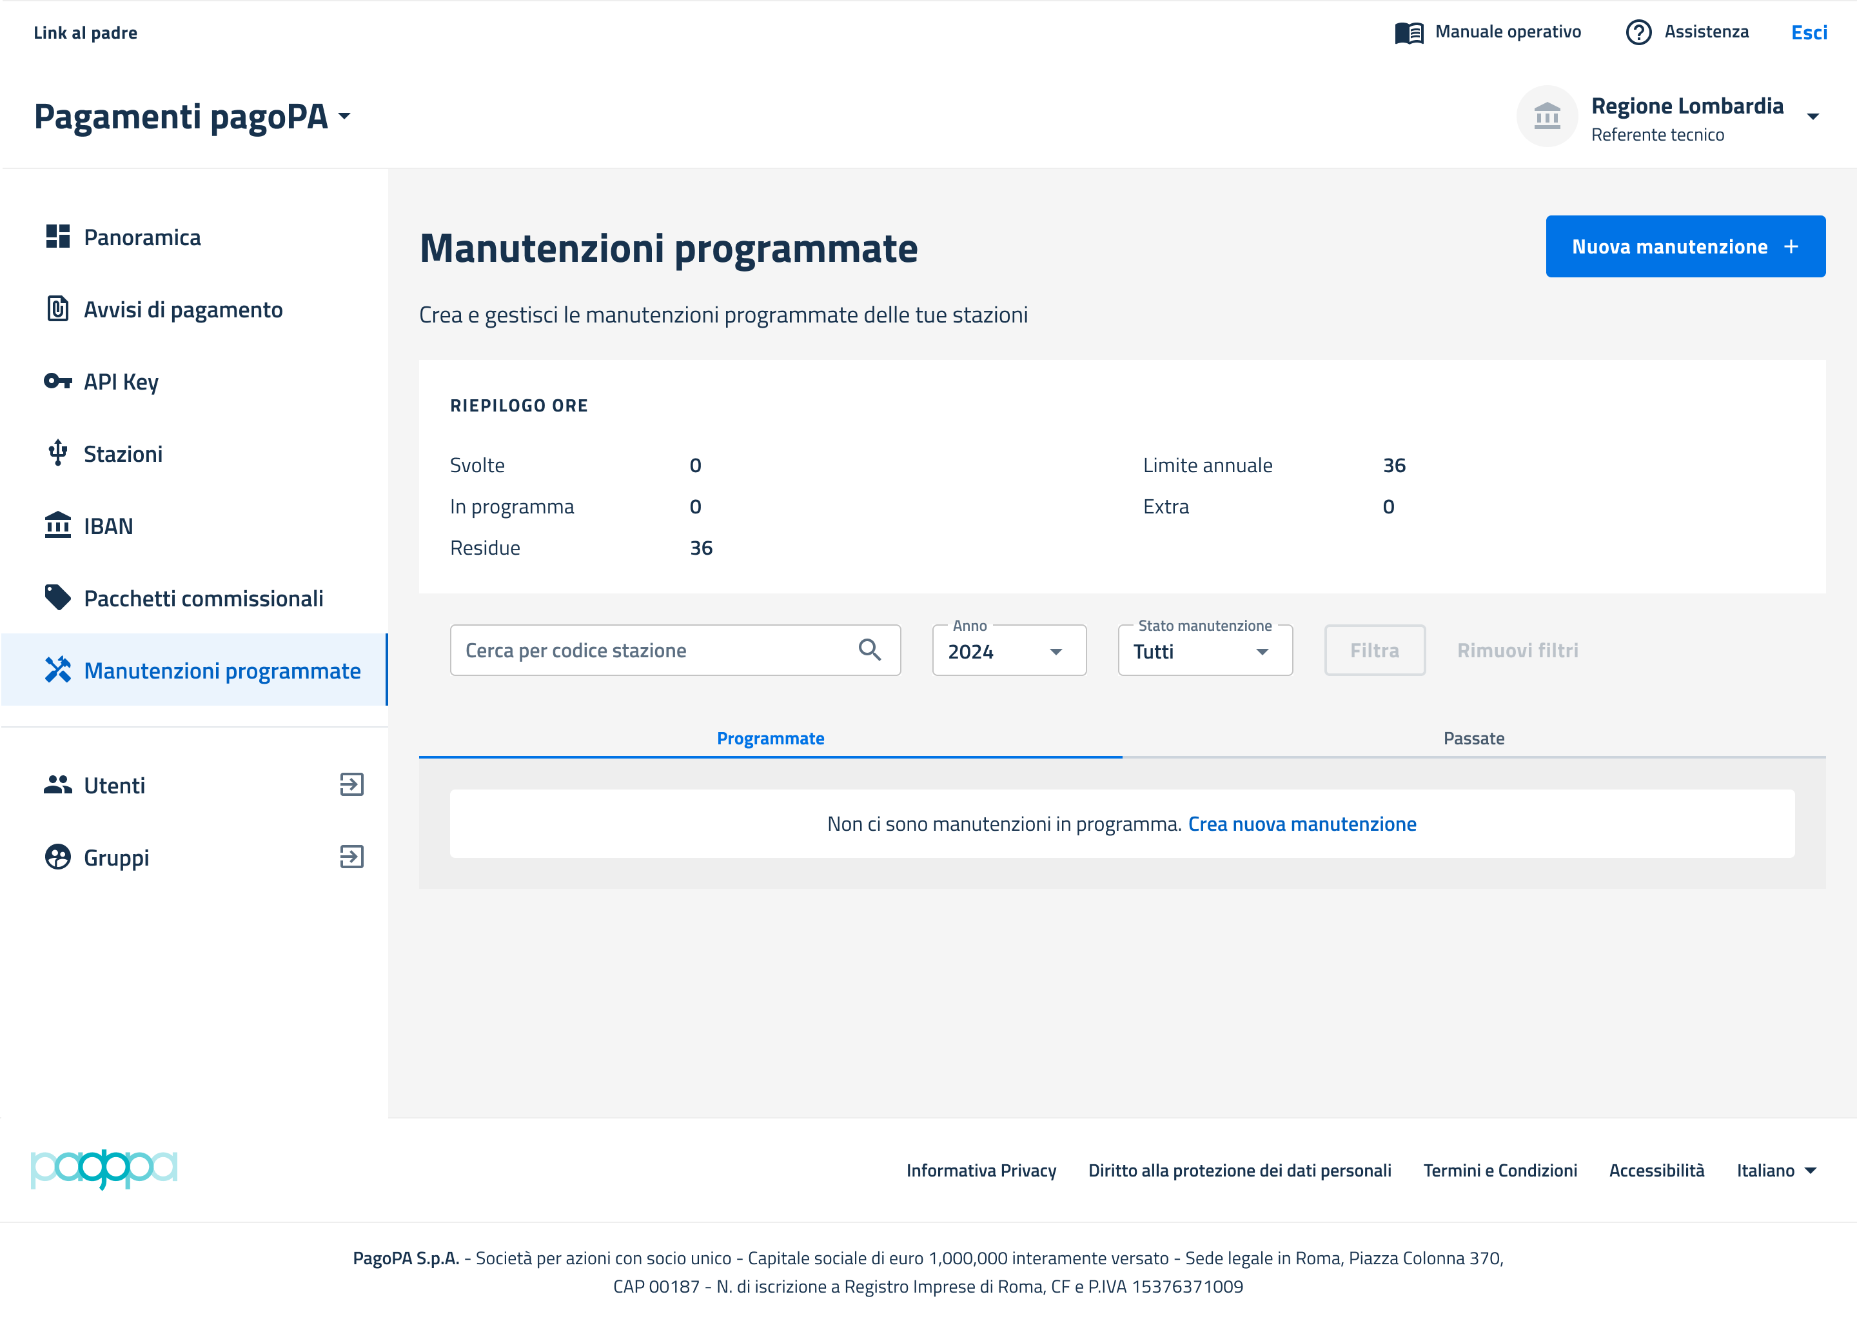Click the Pacchetti commissionali tag icon
This screenshot has height=1321, width=1857.
pyautogui.click(x=58, y=598)
